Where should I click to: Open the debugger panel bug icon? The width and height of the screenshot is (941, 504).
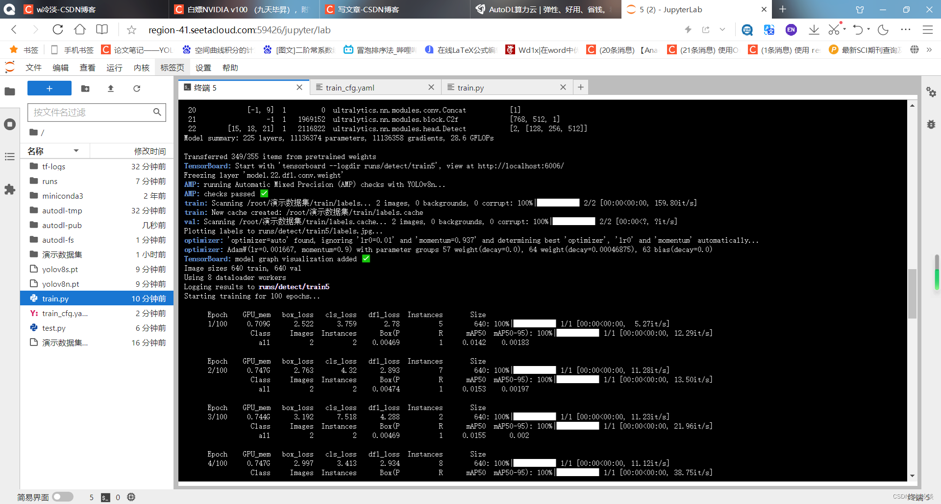coord(931,124)
